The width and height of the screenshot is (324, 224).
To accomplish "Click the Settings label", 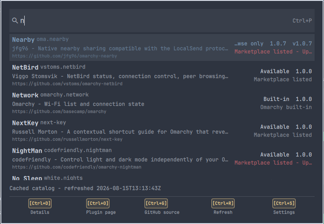I will pos(284,212).
